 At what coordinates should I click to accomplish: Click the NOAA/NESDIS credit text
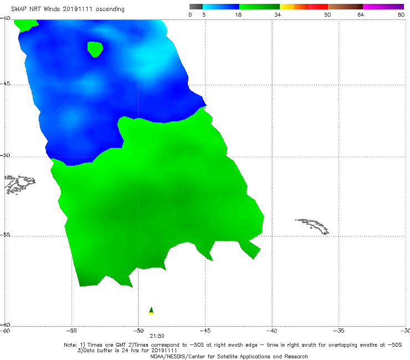pyautogui.click(x=229, y=356)
